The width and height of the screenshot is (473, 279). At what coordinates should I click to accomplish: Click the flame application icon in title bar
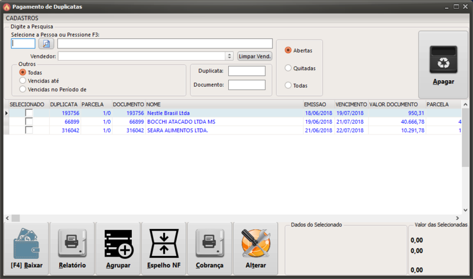tap(7, 6)
